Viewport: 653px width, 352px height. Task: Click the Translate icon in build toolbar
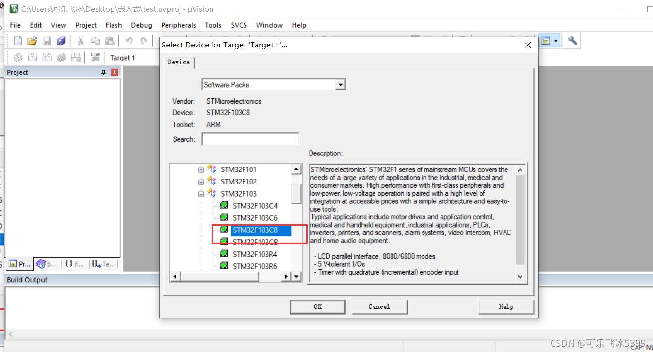click(x=18, y=58)
